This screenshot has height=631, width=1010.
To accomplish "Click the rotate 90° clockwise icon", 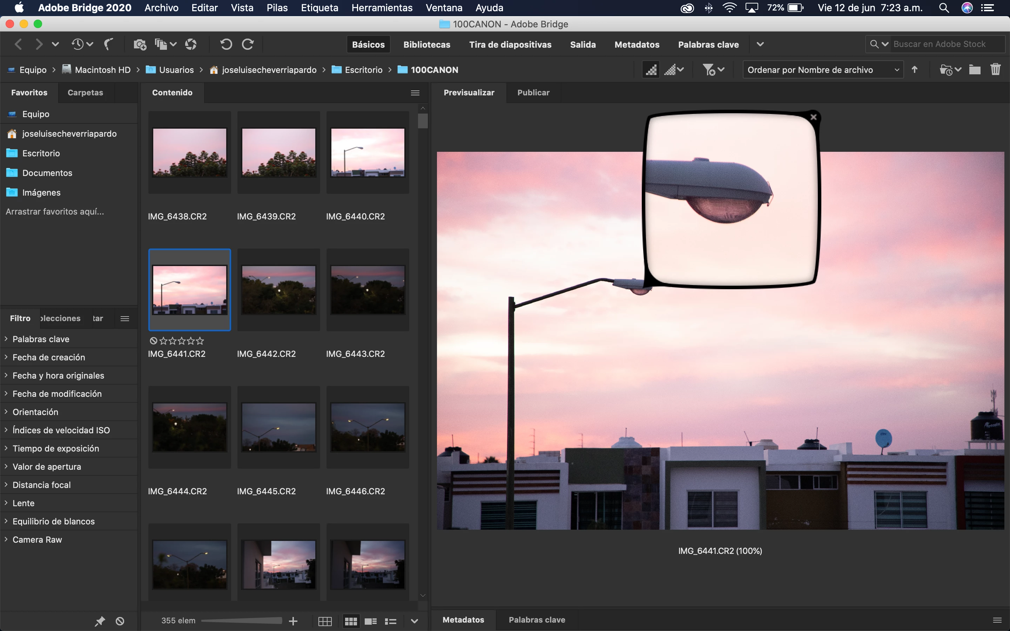I will coord(248,44).
